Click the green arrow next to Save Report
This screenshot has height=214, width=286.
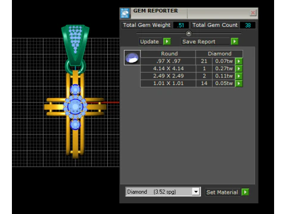pos(235,42)
